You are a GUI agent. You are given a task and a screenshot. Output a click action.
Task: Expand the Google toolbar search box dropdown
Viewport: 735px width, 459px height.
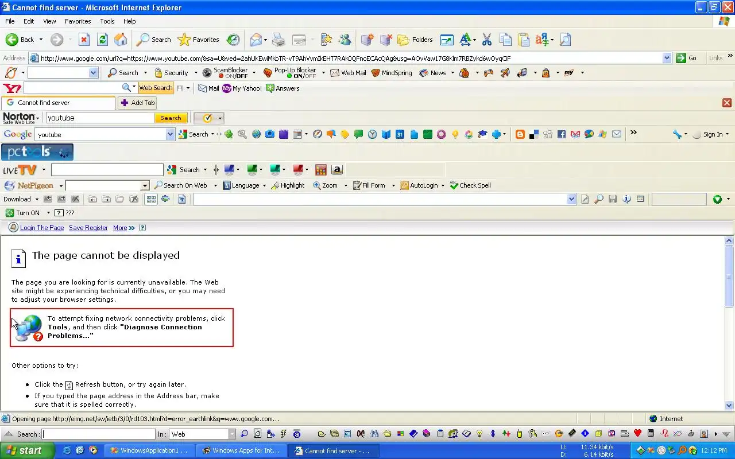pos(170,134)
